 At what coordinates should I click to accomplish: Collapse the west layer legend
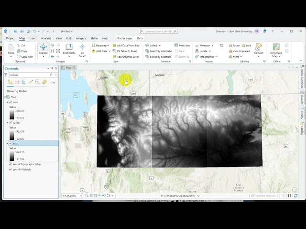coord(8,102)
